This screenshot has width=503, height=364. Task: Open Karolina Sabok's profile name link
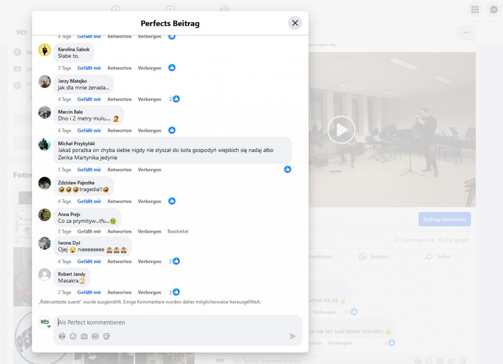[x=74, y=50]
